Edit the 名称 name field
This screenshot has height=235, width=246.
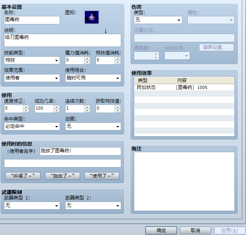point(32,20)
